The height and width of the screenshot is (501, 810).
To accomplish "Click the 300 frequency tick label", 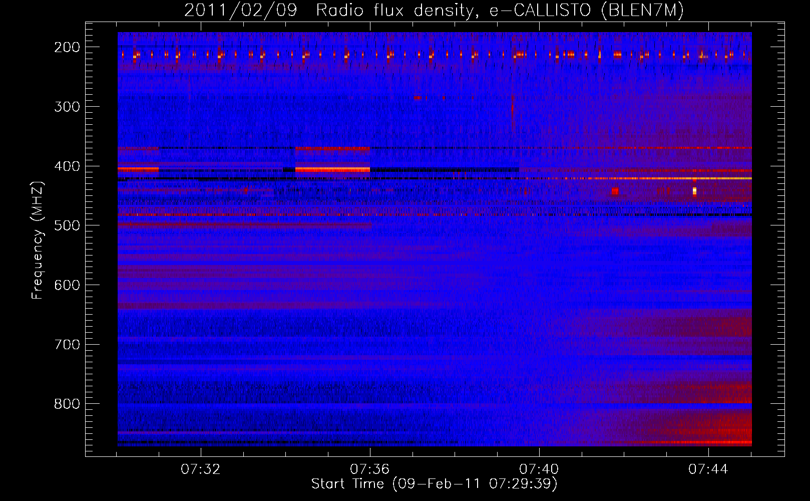I will [67, 107].
